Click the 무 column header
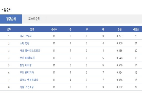 point(87,29)
